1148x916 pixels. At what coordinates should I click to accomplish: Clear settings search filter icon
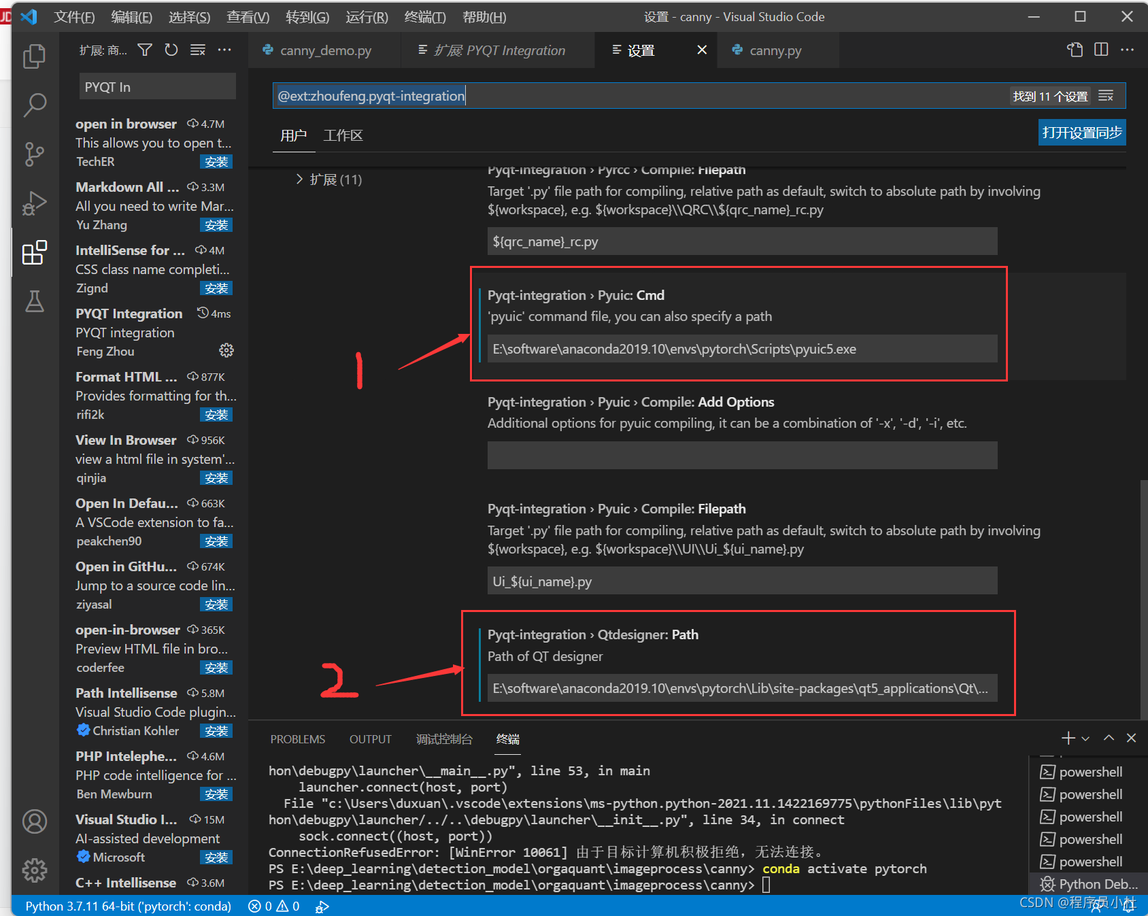(1106, 96)
